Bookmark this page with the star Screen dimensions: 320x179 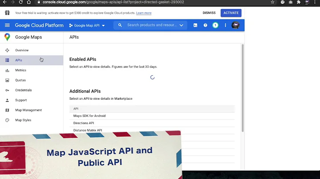click(x=272, y=2)
